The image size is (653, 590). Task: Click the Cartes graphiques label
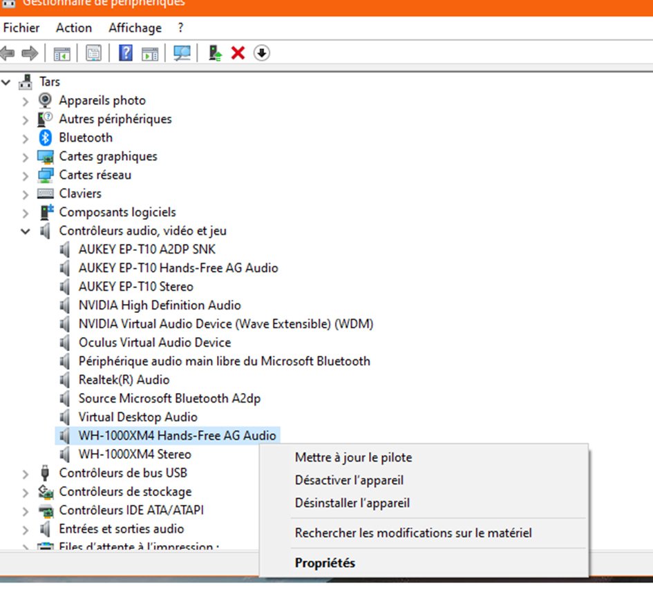(x=108, y=156)
